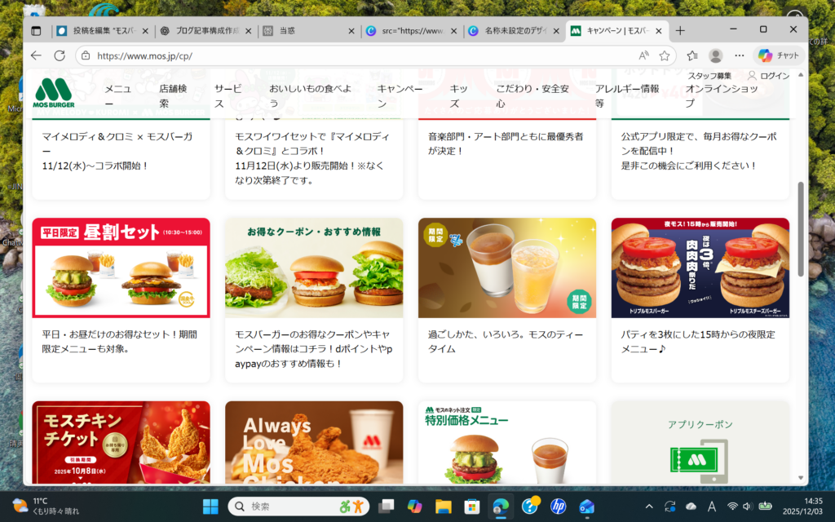Open the Copilot chat button
Viewport: 835px width, 522px height.
coord(778,55)
